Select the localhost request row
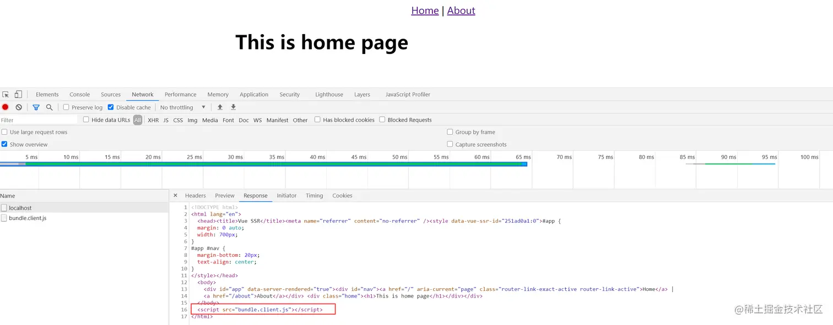Image resolution: width=833 pixels, height=325 pixels. tap(84, 208)
